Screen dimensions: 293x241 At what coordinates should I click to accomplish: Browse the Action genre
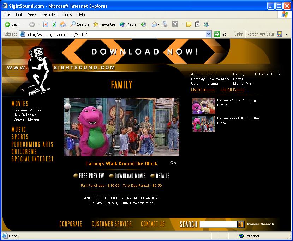point(196,74)
